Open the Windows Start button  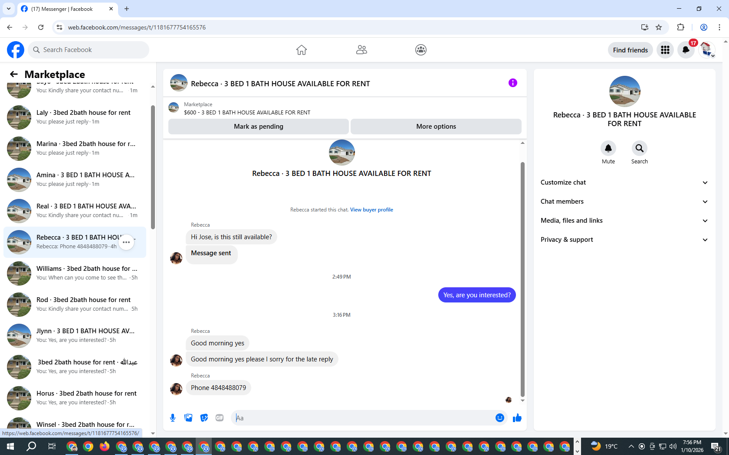10,446
